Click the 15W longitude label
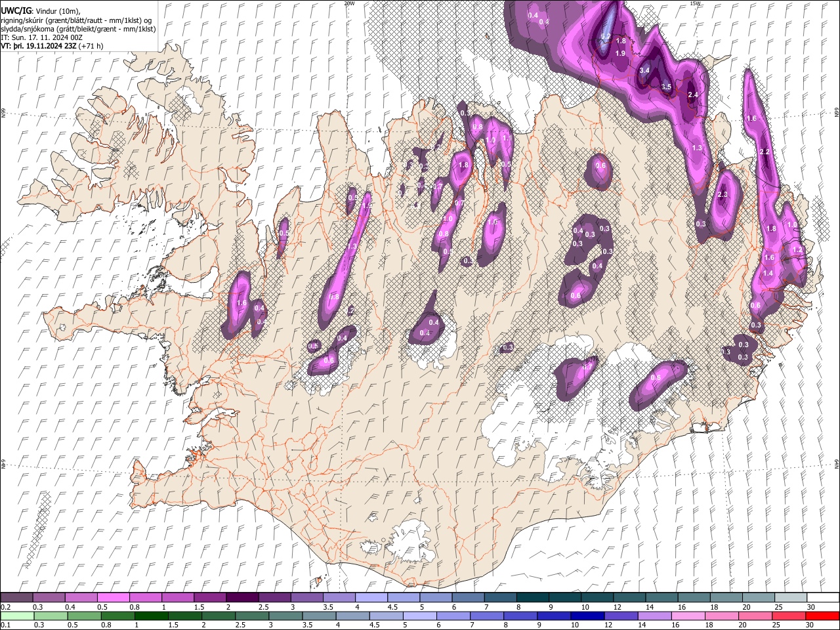840x630 pixels. coord(695,3)
